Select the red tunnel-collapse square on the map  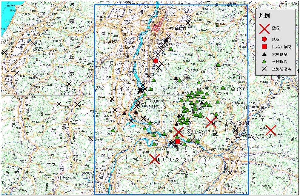(x=178, y=141)
